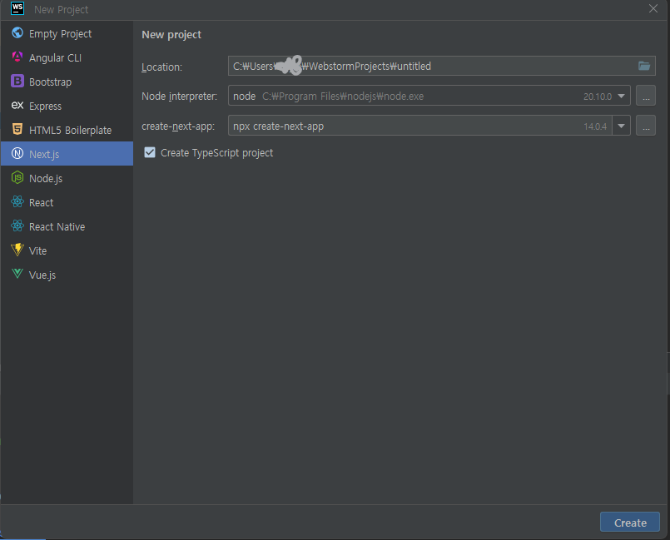The height and width of the screenshot is (540, 670).
Task: Browse for location with folder icon
Action: point(644,66)
